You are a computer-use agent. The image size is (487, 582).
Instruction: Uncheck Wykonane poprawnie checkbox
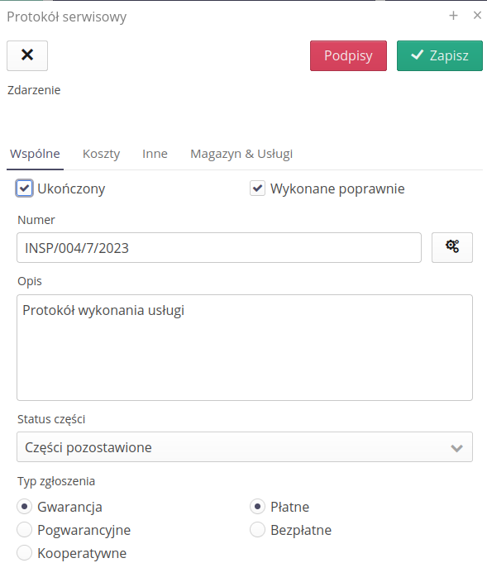point(257,188)
